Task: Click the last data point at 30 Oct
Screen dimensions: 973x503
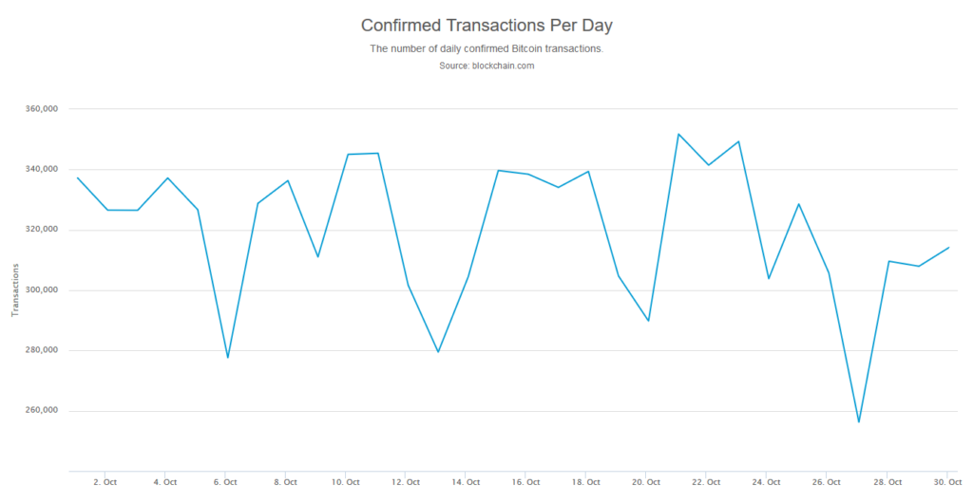Action: (x=948, y=248)
